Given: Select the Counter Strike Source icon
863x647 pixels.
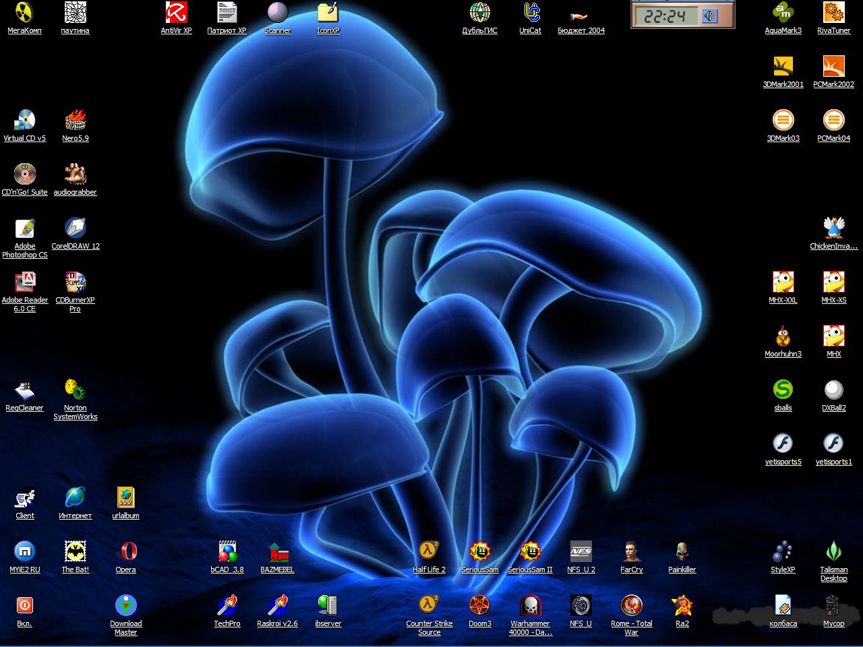Looking at the screenshot, I should 429,605.
